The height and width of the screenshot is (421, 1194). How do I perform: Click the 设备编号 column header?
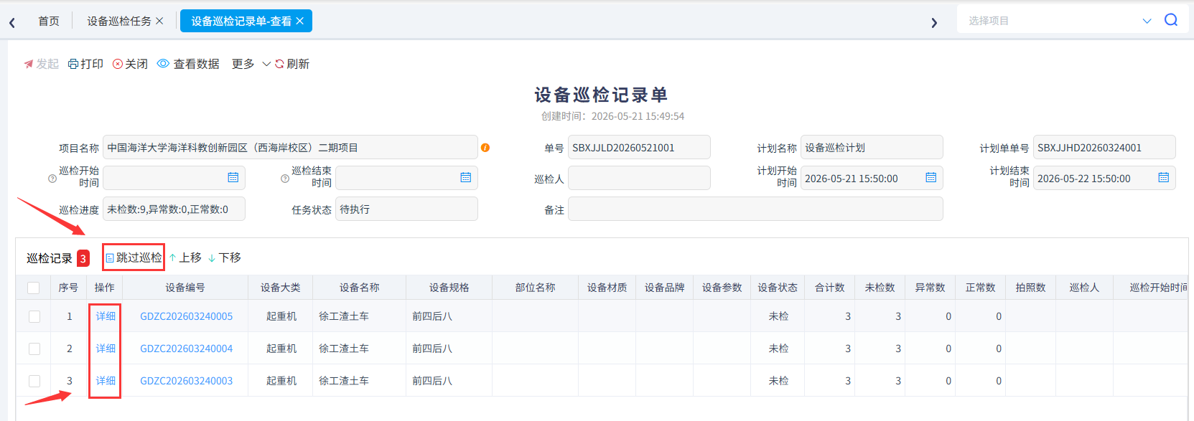185,288
